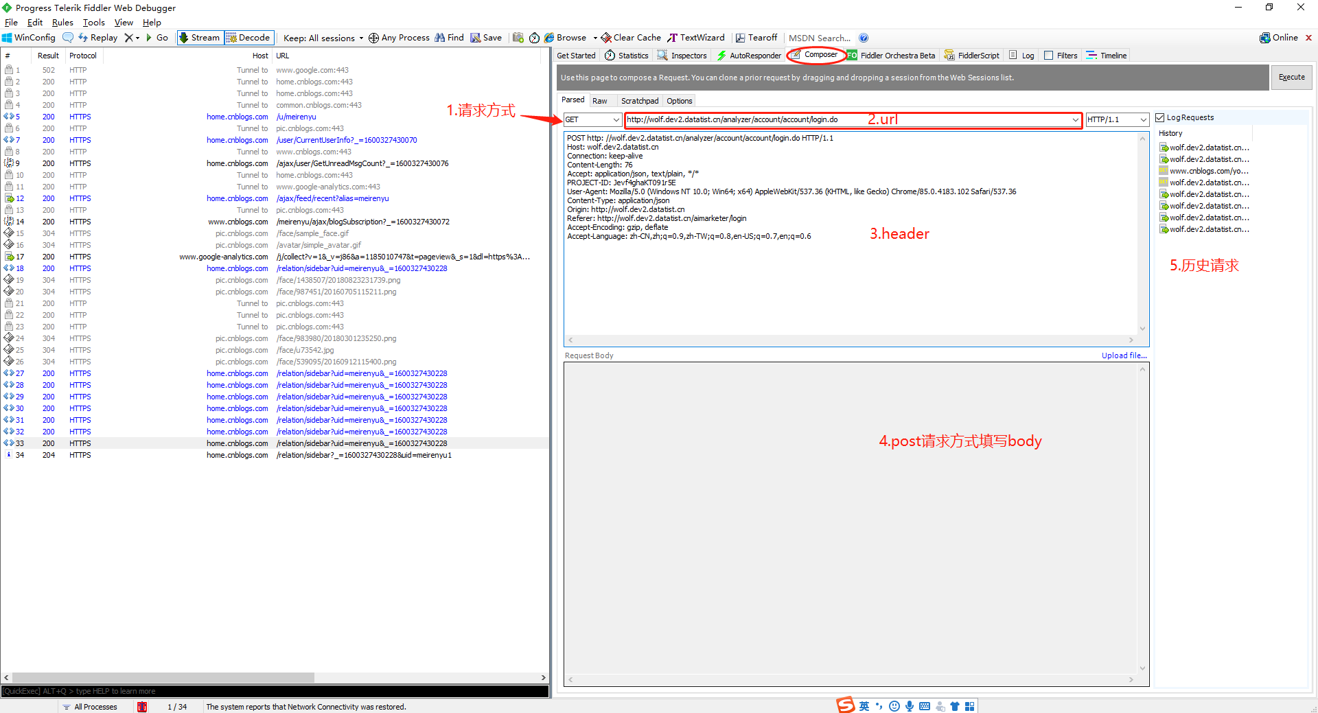Image resolution: width=1318 pixels, height=713 pixels.
Task: Save sessions with the Save icon
Action: (x=486, y=38)
